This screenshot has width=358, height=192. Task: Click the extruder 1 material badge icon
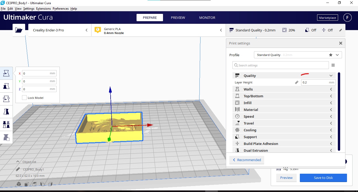tap(98, 30)
